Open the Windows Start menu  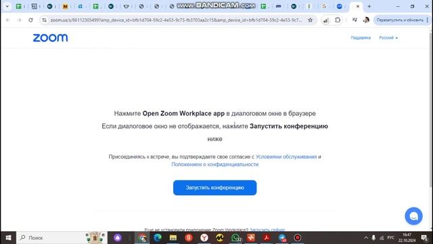tap(8, 238)
